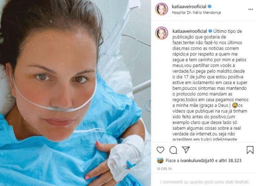Open the three-dot more options menu
Viewport: 256px width, 186px height.
(250, 9)
